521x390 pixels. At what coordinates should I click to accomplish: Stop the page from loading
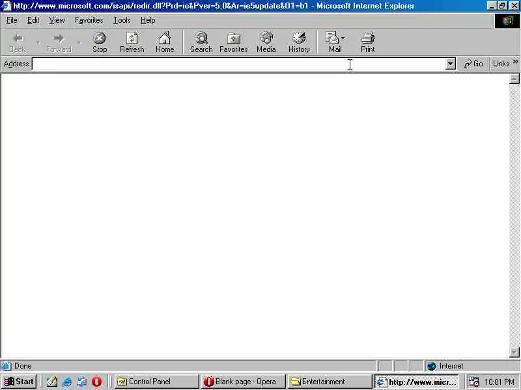(x=100, y=42)
